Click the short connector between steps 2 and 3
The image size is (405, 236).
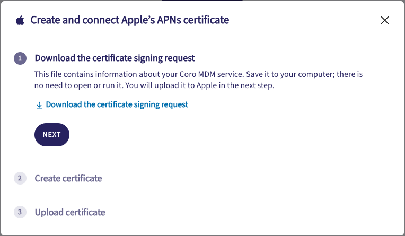click(x=20, y=195)
